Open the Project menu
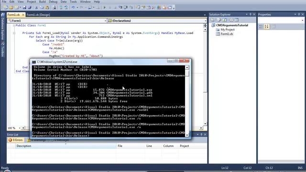 31,1
